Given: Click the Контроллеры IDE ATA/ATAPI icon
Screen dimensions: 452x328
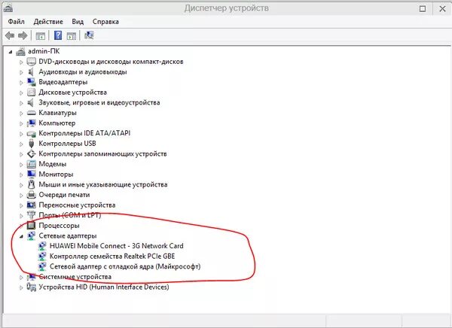Looking at the screenshot, I should point(31,134).
